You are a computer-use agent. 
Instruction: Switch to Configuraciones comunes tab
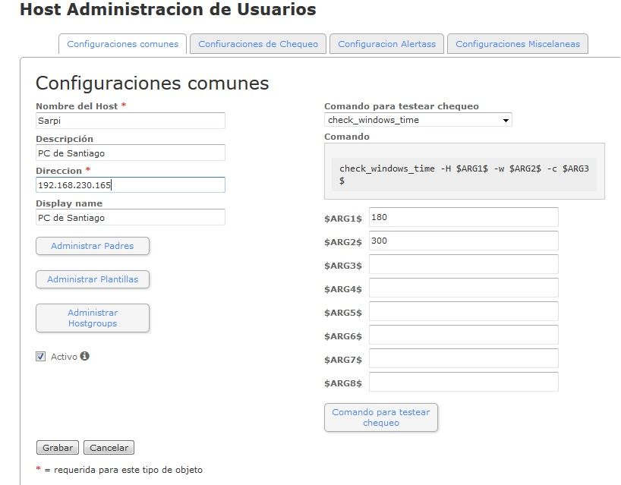click(x=122, y=44)
